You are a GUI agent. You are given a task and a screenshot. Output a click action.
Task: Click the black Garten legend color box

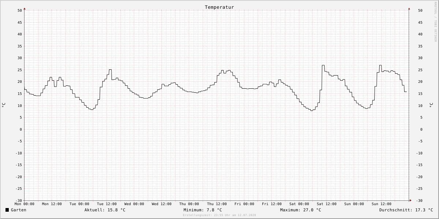(x=7, y=210)
